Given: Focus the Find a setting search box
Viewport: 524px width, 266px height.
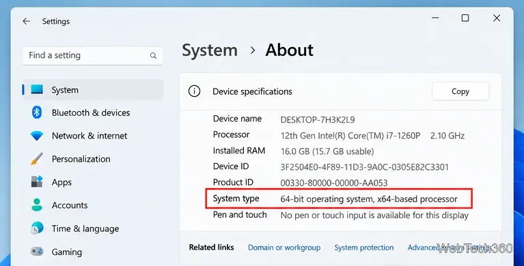Looking at the screenshot, I should point(92,55).
